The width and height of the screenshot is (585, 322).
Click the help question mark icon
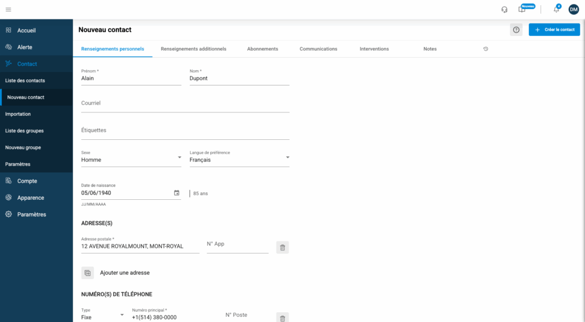(516, 30)
